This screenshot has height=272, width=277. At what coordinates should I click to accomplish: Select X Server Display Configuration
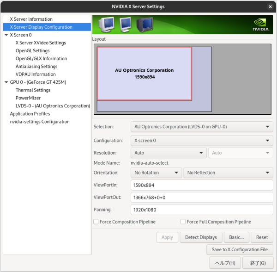coord(47,27)
